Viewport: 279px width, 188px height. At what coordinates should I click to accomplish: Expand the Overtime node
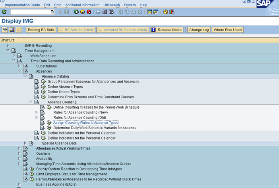point(19,153)
